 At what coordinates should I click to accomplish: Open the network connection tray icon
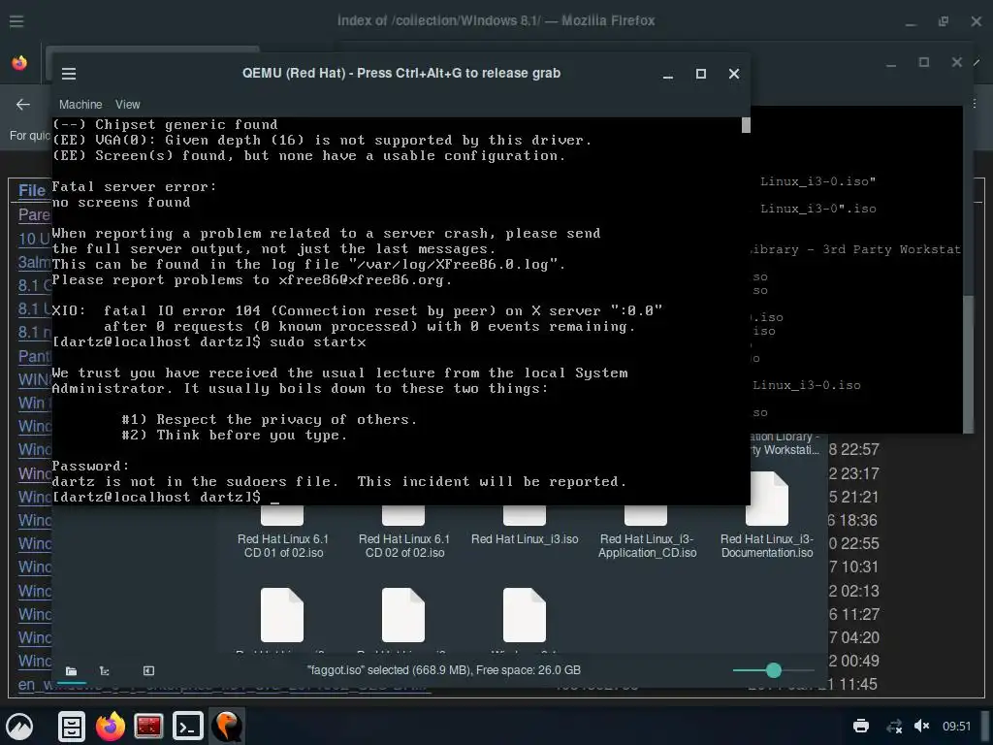pos(894,726)
